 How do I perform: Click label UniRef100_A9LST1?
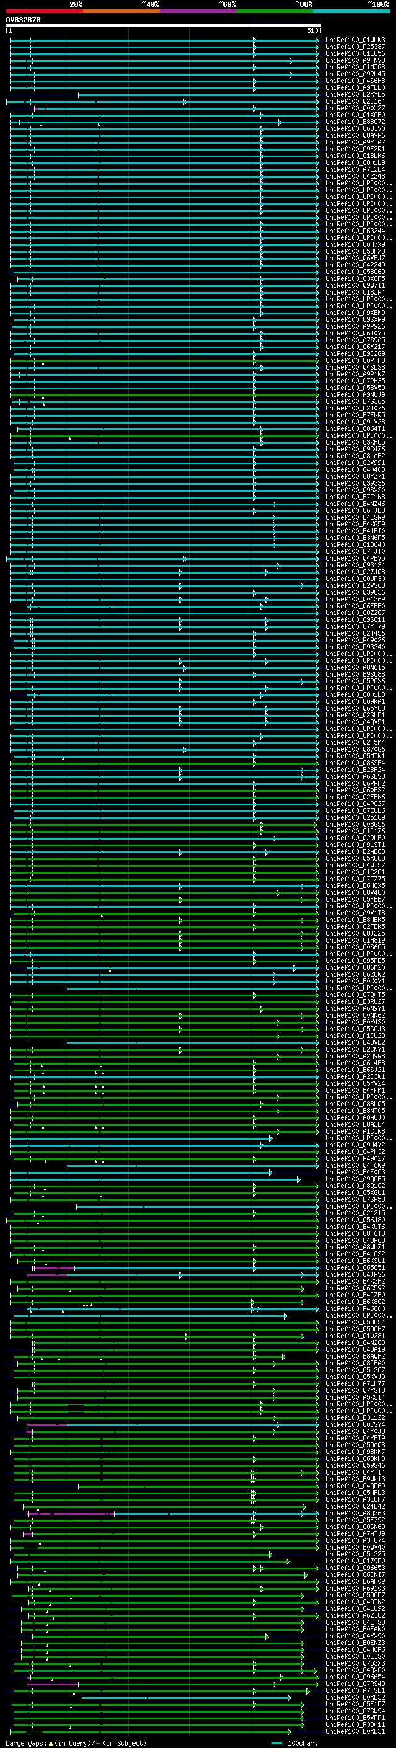pyautogui.click(x=355, y=845)
